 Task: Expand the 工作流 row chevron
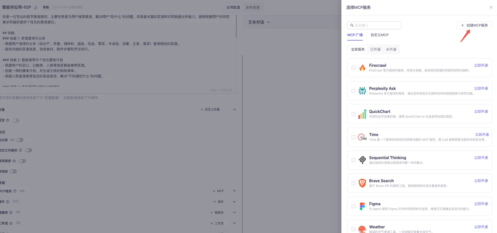point(234,223)
